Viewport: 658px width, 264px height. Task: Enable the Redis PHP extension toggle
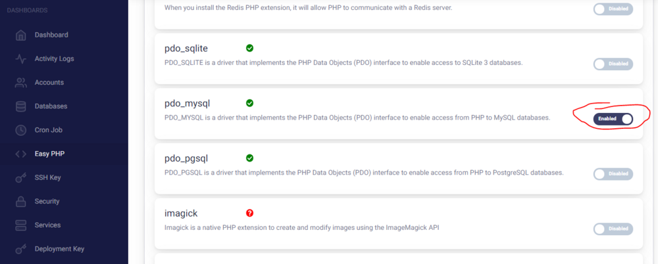pyautogui.click(x=613, y=9)
